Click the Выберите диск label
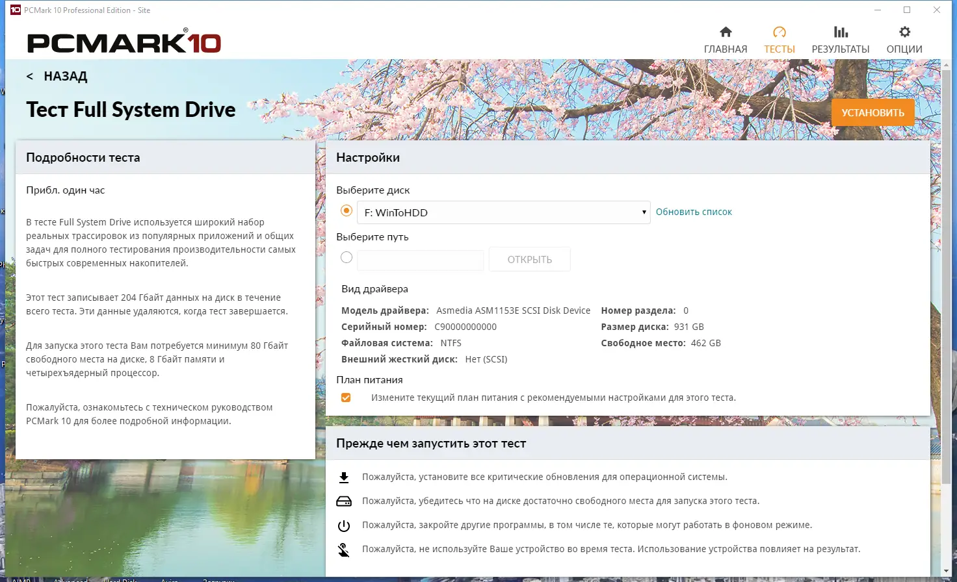 click(x=373, y=190)
